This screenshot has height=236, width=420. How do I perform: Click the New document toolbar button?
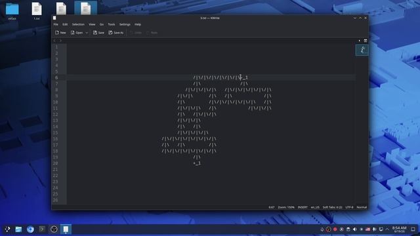coord(60,33)
